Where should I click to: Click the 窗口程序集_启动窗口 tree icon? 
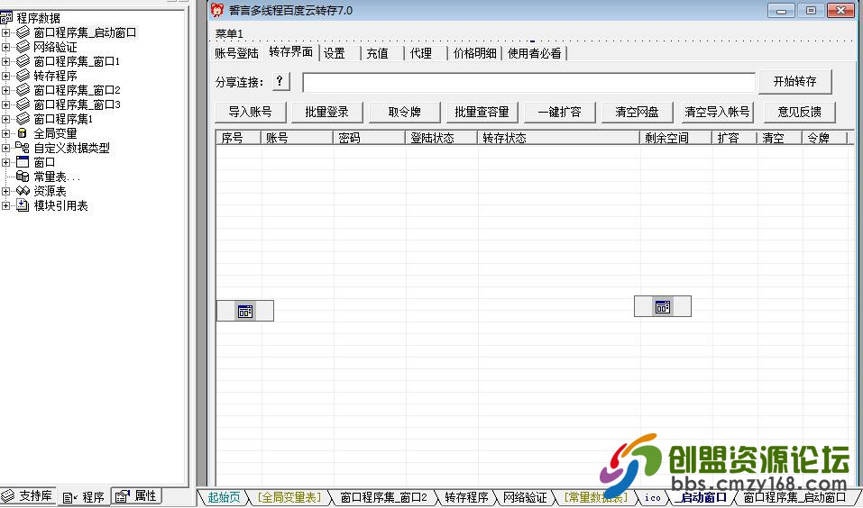23,32
